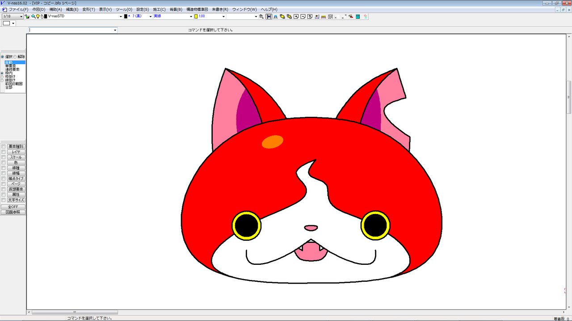The height and width of the screenshot is (321, 572).
Task: Click the black square color 7 swatch
Action: click(126, 16)
